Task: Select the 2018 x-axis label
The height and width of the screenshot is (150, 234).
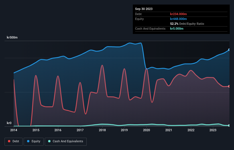Action: coord(102,130)
